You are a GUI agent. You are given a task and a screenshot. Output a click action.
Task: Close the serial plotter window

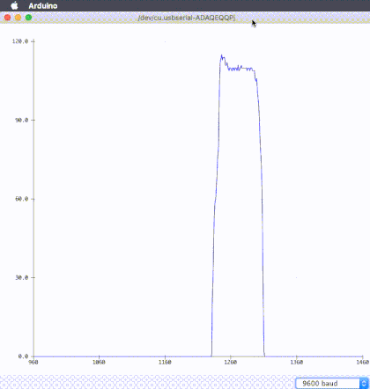click(8, 18)
